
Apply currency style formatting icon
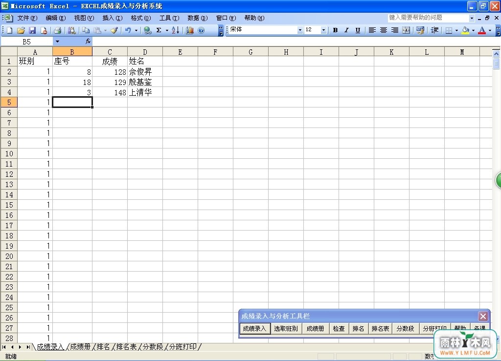420,30
